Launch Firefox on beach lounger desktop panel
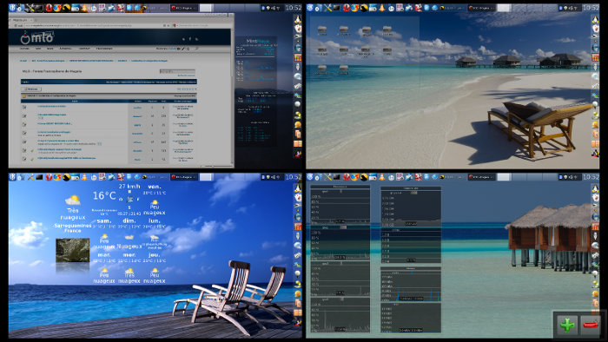Image resolution: width=608 pixels, height=342 pixels. 354,8
